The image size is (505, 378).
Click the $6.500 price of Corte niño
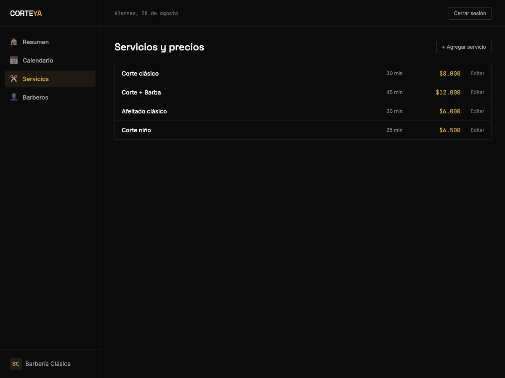coord(450,130)
